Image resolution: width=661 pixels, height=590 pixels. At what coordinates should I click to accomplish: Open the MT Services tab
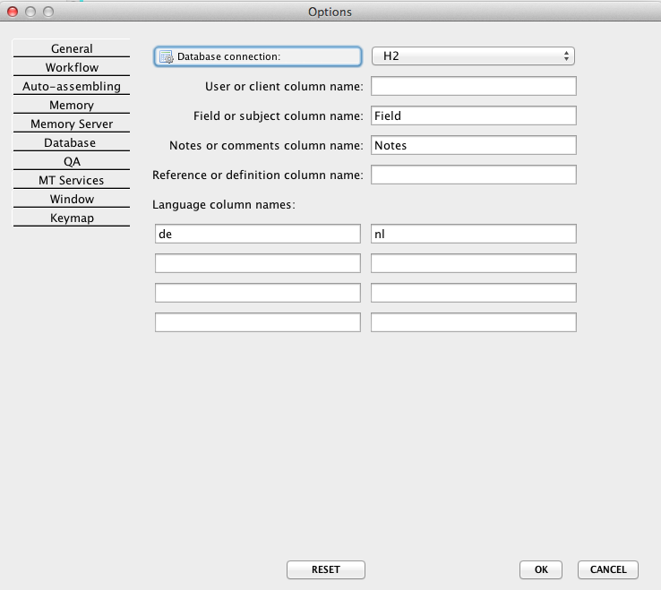pos(72,181)
